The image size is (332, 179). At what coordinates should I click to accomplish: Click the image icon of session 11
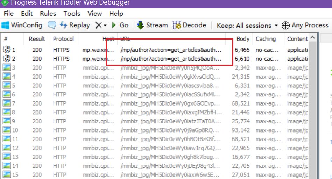pyautogui.click(x=7, y=139)
